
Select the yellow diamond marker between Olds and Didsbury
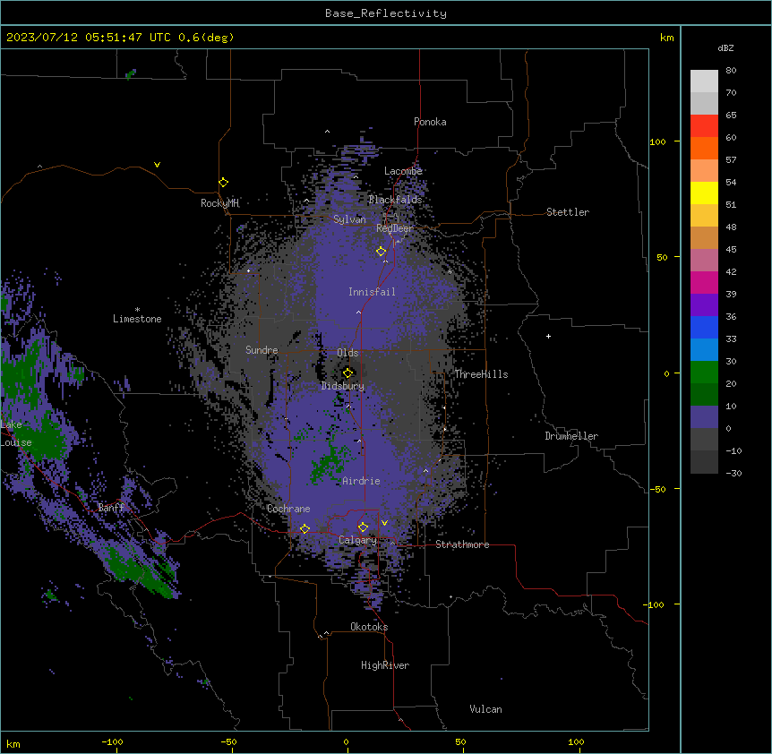[347, 373]
